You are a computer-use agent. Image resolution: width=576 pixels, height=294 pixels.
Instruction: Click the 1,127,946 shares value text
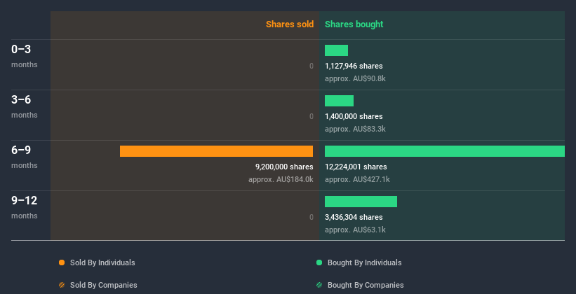(x=354, y=66)
